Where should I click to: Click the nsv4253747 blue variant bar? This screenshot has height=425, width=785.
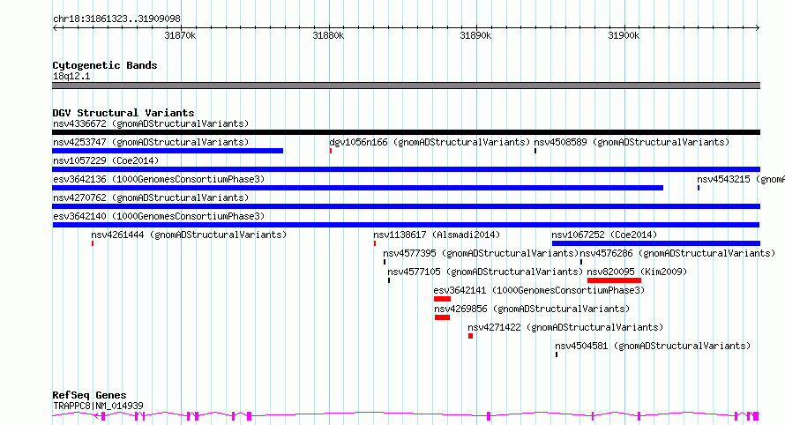click(168, 151)
